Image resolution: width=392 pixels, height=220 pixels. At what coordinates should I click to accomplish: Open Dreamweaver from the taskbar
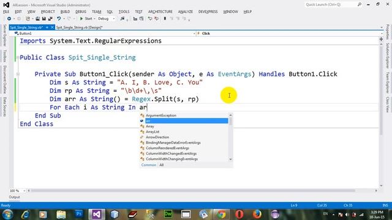168,215
